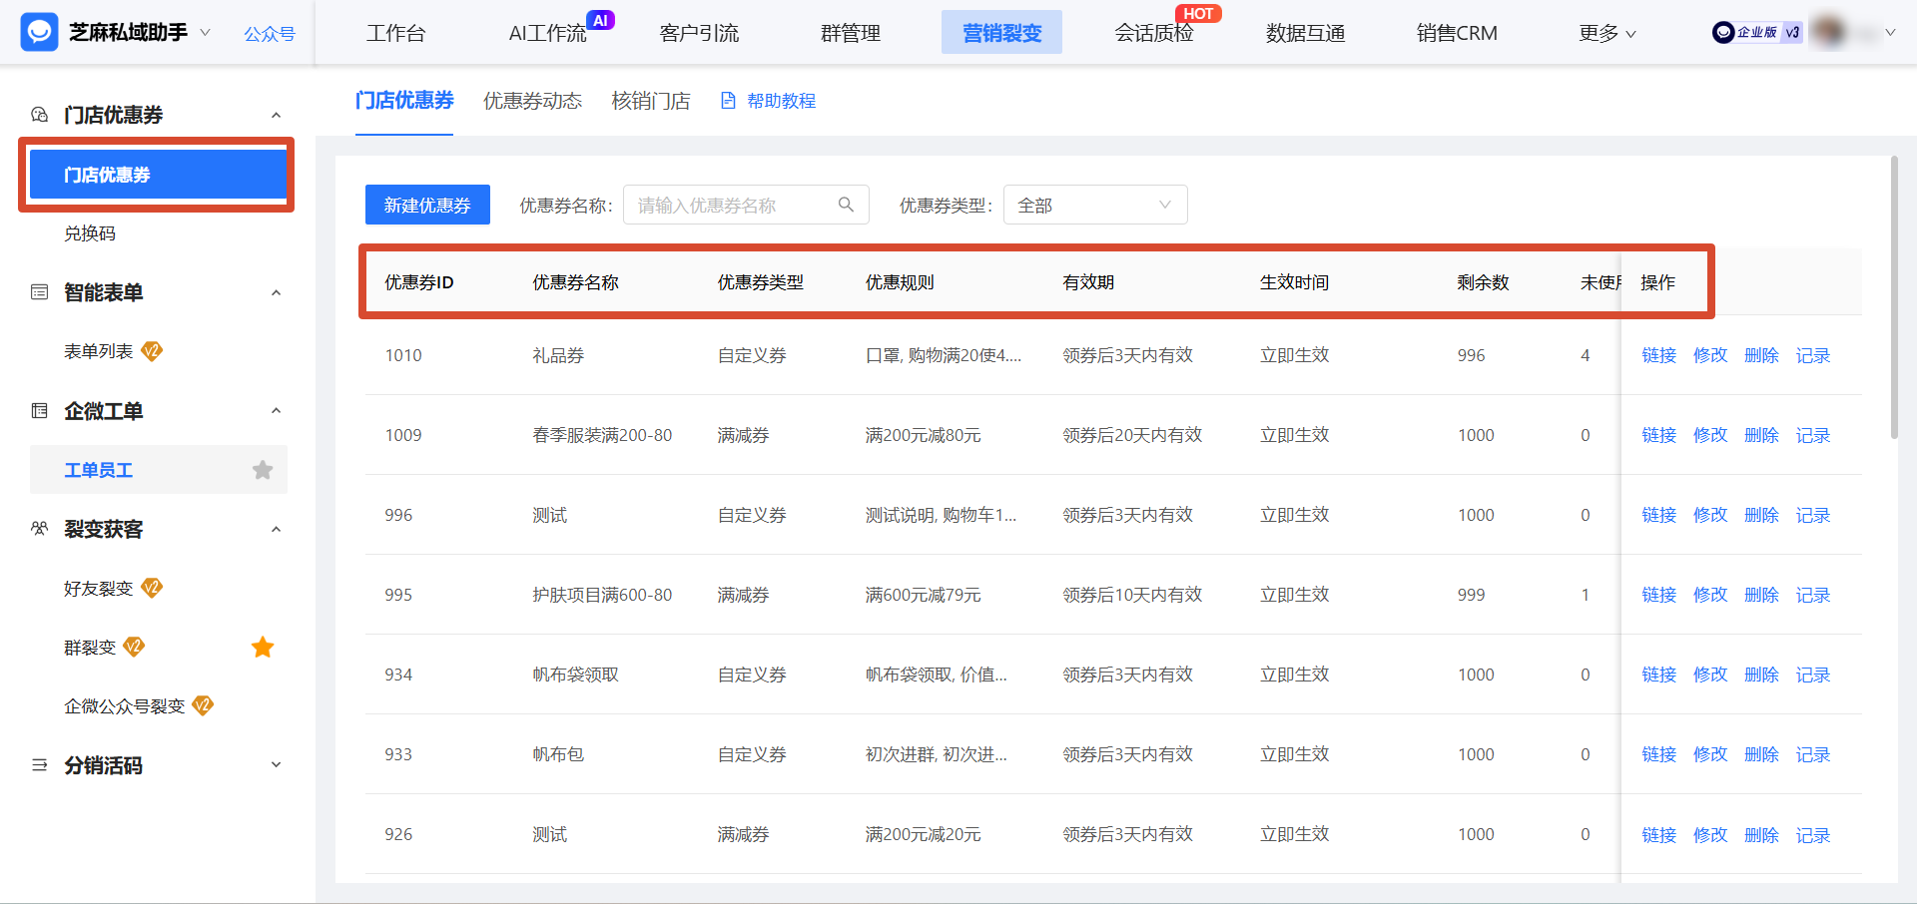Click the 满600元减79元 rule cell

tap(923, 595)
